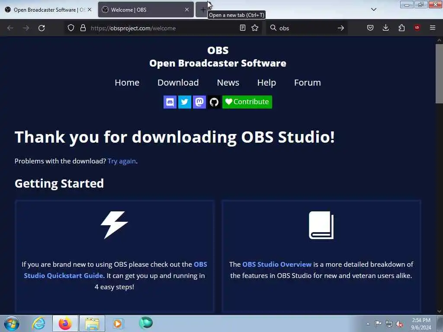Toggle reader view icon
The height and width of the screenshot is (332, 443).
pyautogui.click(x=242, y=28)
